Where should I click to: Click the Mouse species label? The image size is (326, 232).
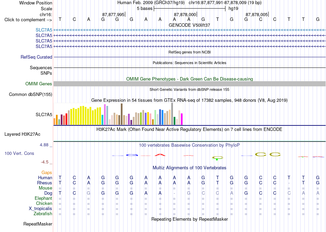pyautogui.click(x=46, y=188)
